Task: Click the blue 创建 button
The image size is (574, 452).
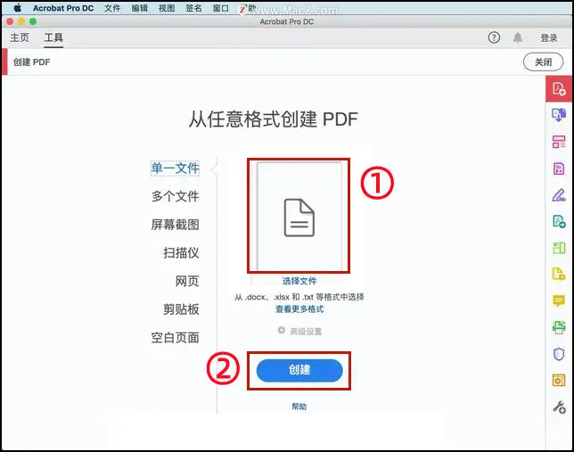Action: click(x=299, y=370)
